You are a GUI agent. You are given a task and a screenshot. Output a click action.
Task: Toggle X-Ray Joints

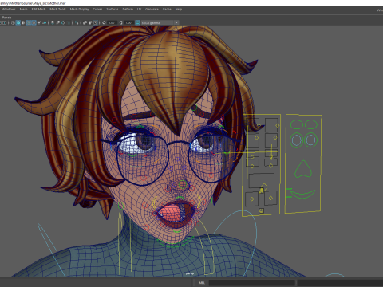point(95,22)
